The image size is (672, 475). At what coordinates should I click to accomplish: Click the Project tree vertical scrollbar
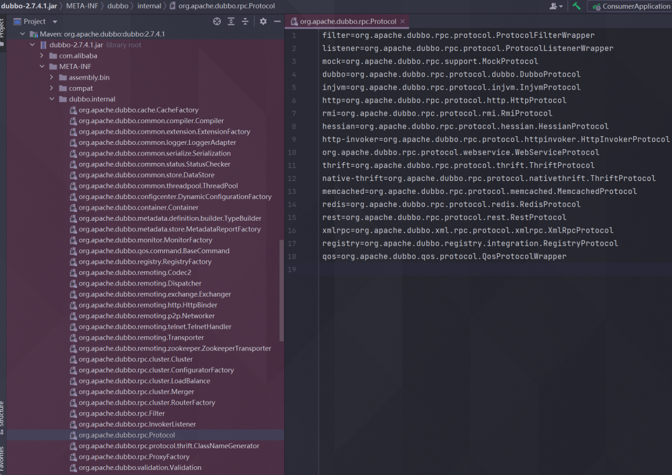[x=282, y=290]
